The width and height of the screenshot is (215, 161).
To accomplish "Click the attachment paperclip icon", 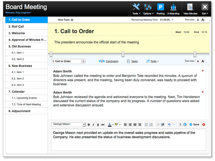I will [180, 125].
